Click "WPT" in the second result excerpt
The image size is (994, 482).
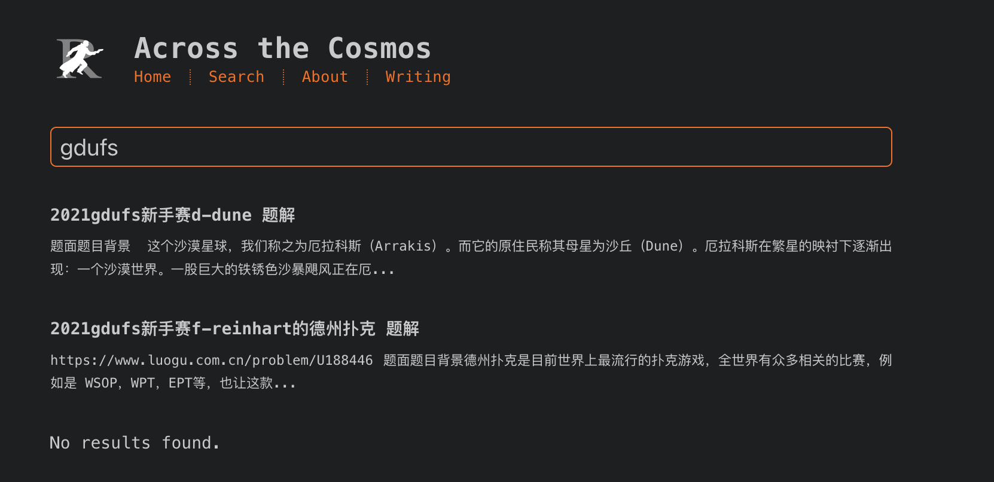(142, 383)
